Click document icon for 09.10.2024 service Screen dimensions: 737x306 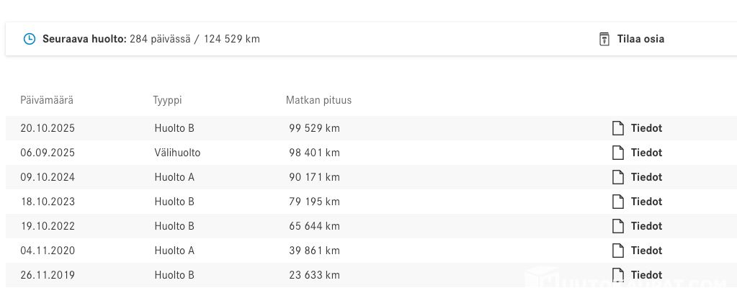617,177
